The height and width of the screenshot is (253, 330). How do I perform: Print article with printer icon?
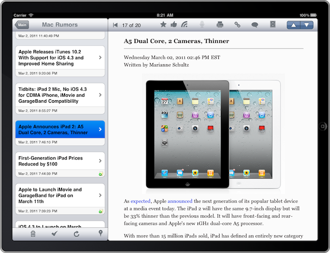(220, 25)
